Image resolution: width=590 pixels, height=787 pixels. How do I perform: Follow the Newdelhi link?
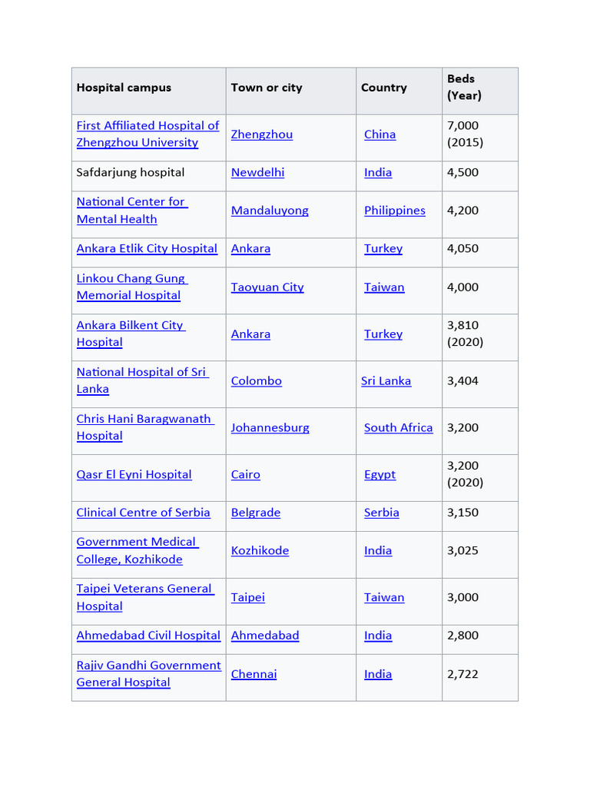257,172
